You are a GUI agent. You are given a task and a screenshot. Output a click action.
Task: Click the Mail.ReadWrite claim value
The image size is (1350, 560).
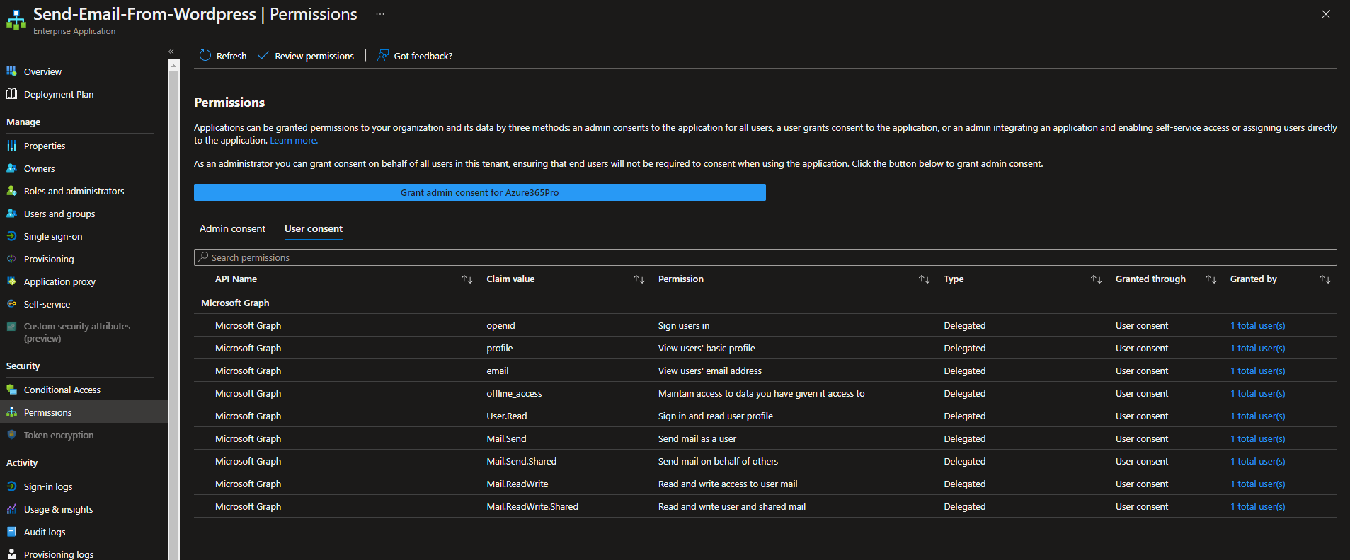tap(517, 484)
